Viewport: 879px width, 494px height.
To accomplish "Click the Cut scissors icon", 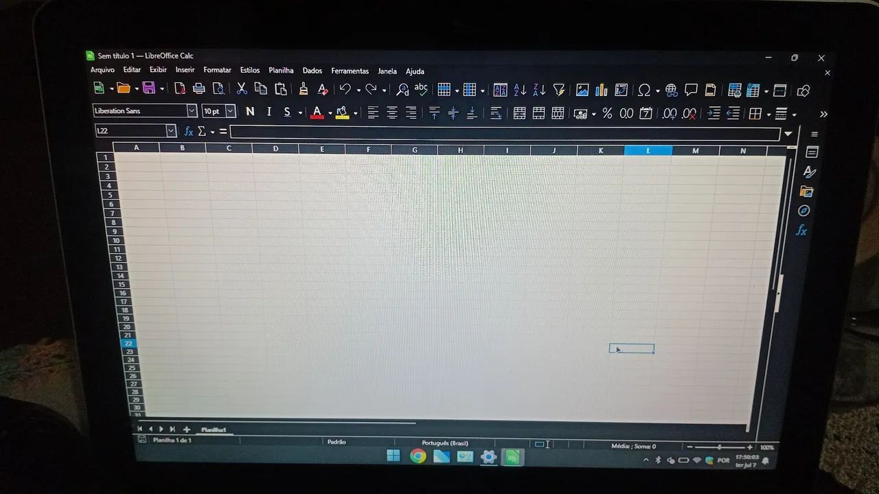I will click(x=242, y=89).
